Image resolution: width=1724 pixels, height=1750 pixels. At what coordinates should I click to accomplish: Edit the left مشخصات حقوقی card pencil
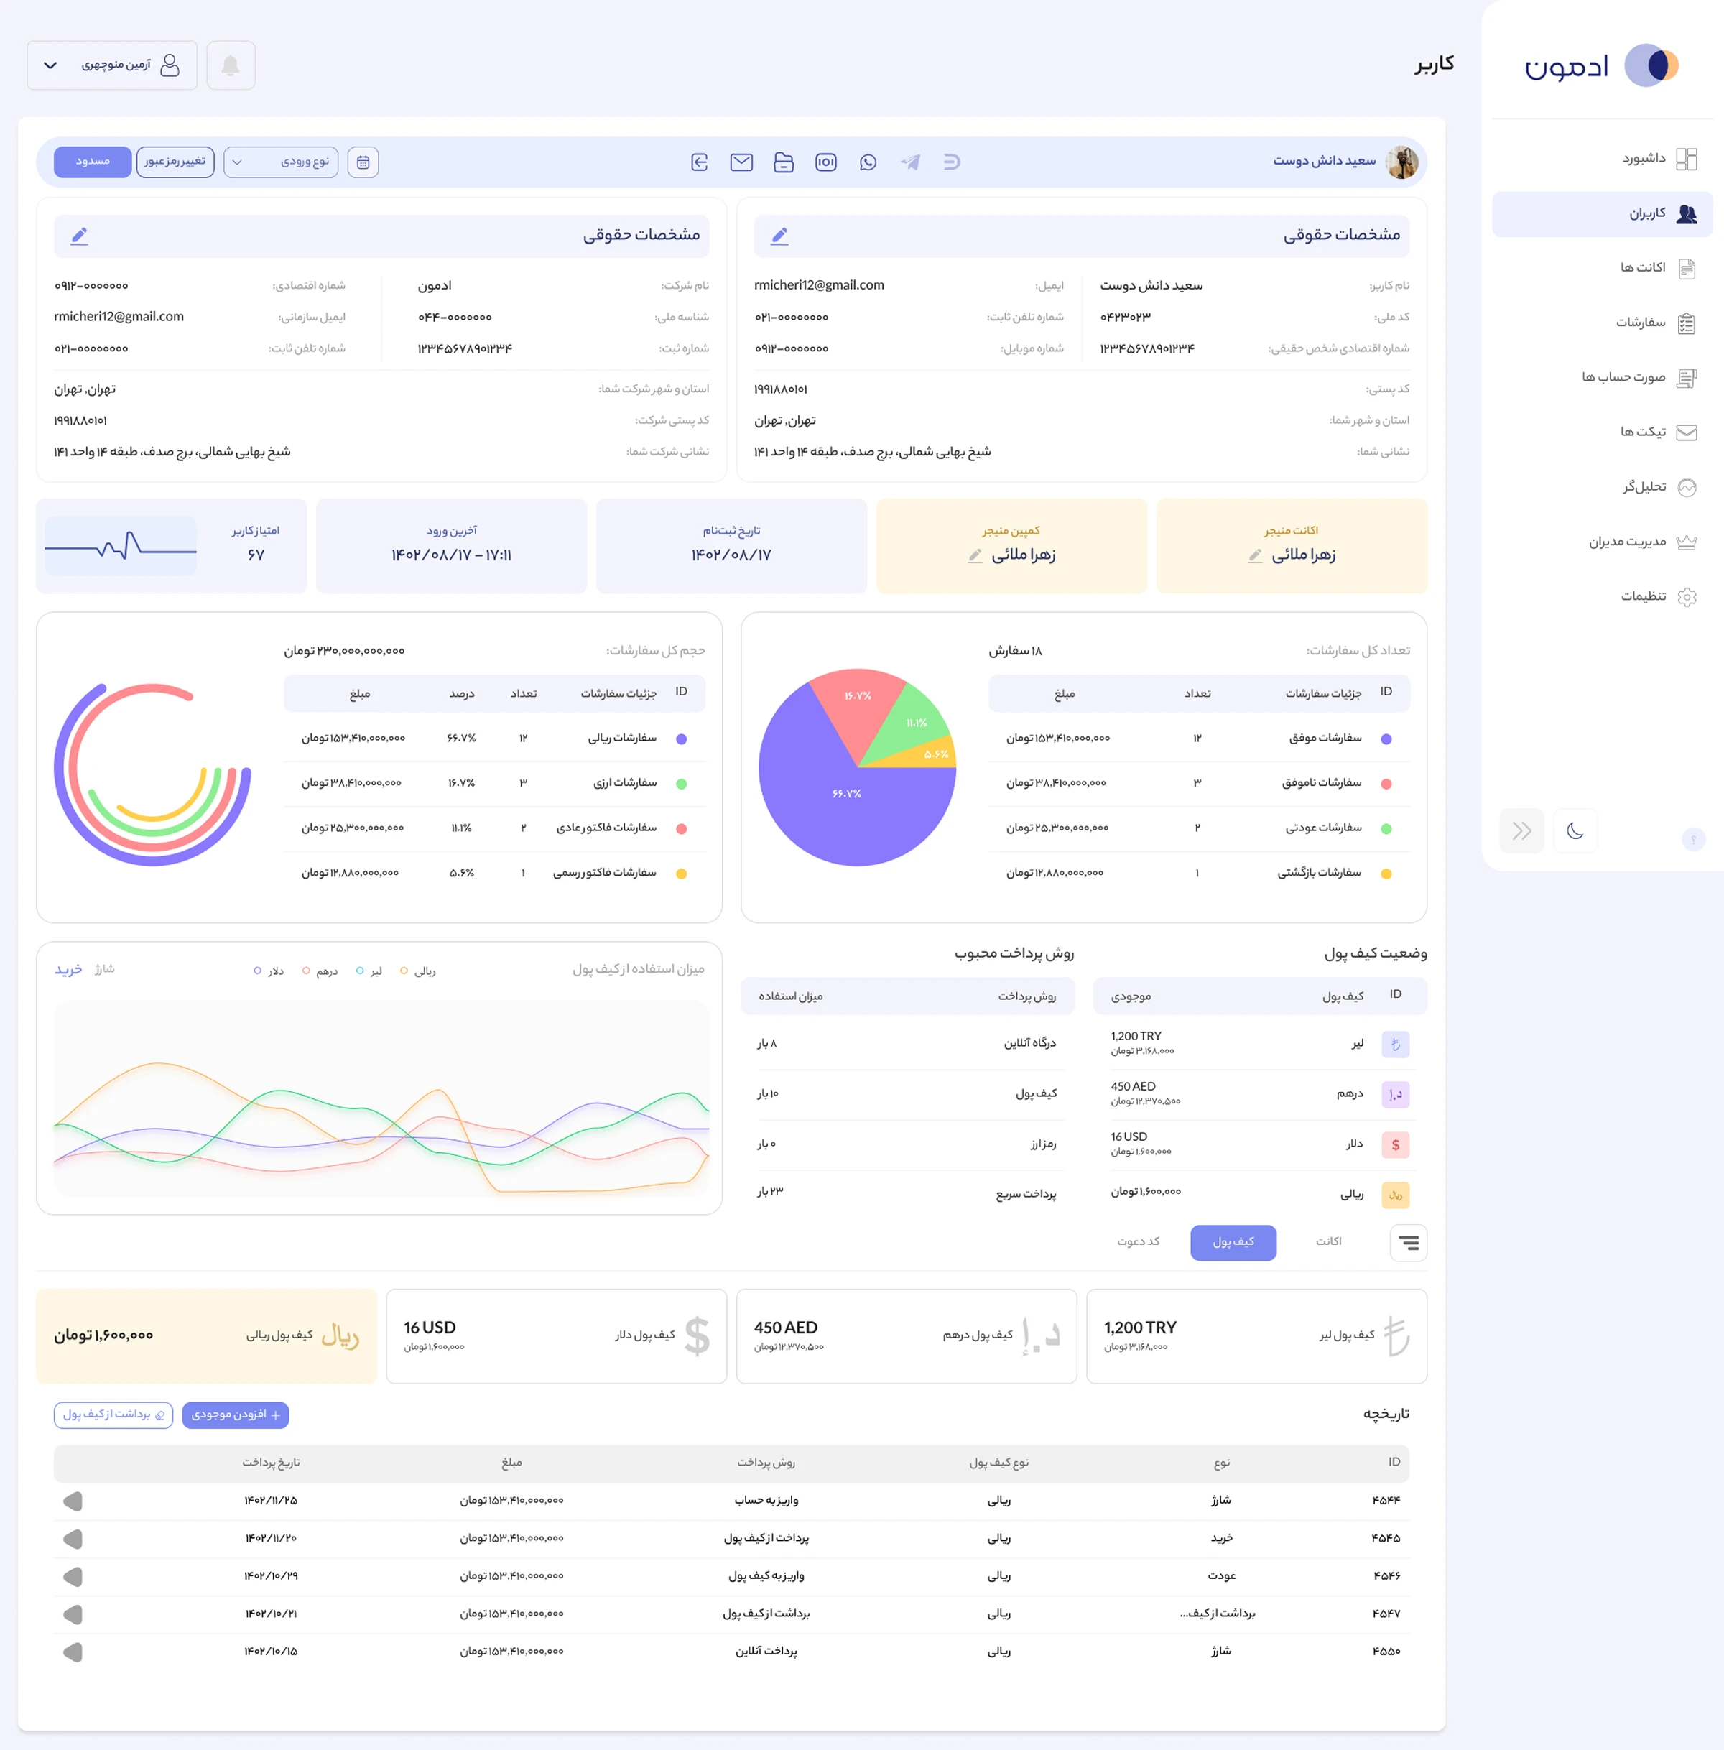tap(80, 236)
